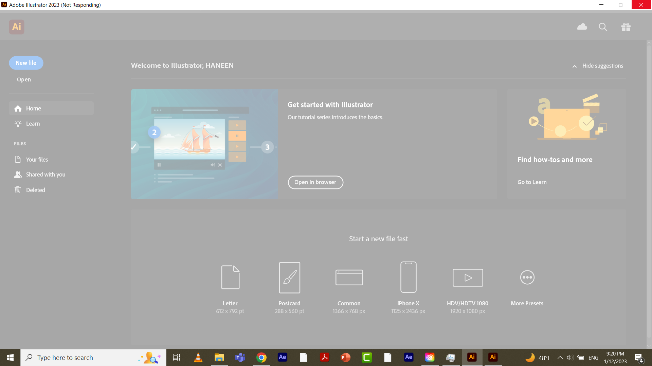Open PowerPoint from taskbar

[345, 358]
